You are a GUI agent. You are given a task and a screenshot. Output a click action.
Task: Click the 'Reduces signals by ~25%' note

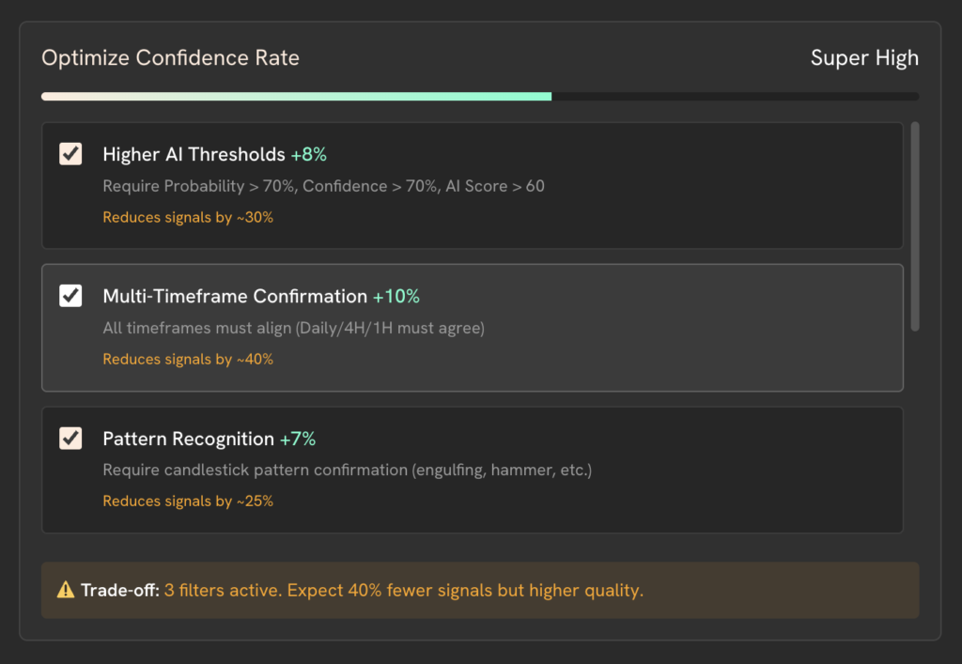[x=188, y=502]
